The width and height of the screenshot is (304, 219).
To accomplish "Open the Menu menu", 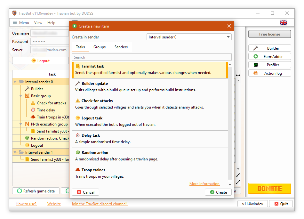I will click(21, 22).
